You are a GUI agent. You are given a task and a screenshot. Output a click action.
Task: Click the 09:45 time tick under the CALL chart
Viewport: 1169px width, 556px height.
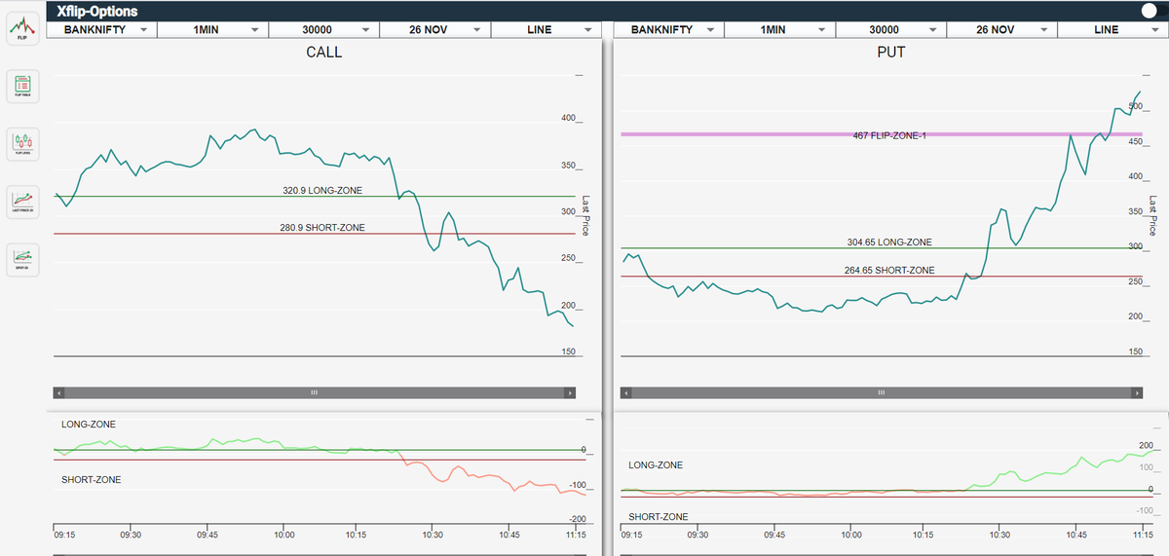tap(207, 535)
